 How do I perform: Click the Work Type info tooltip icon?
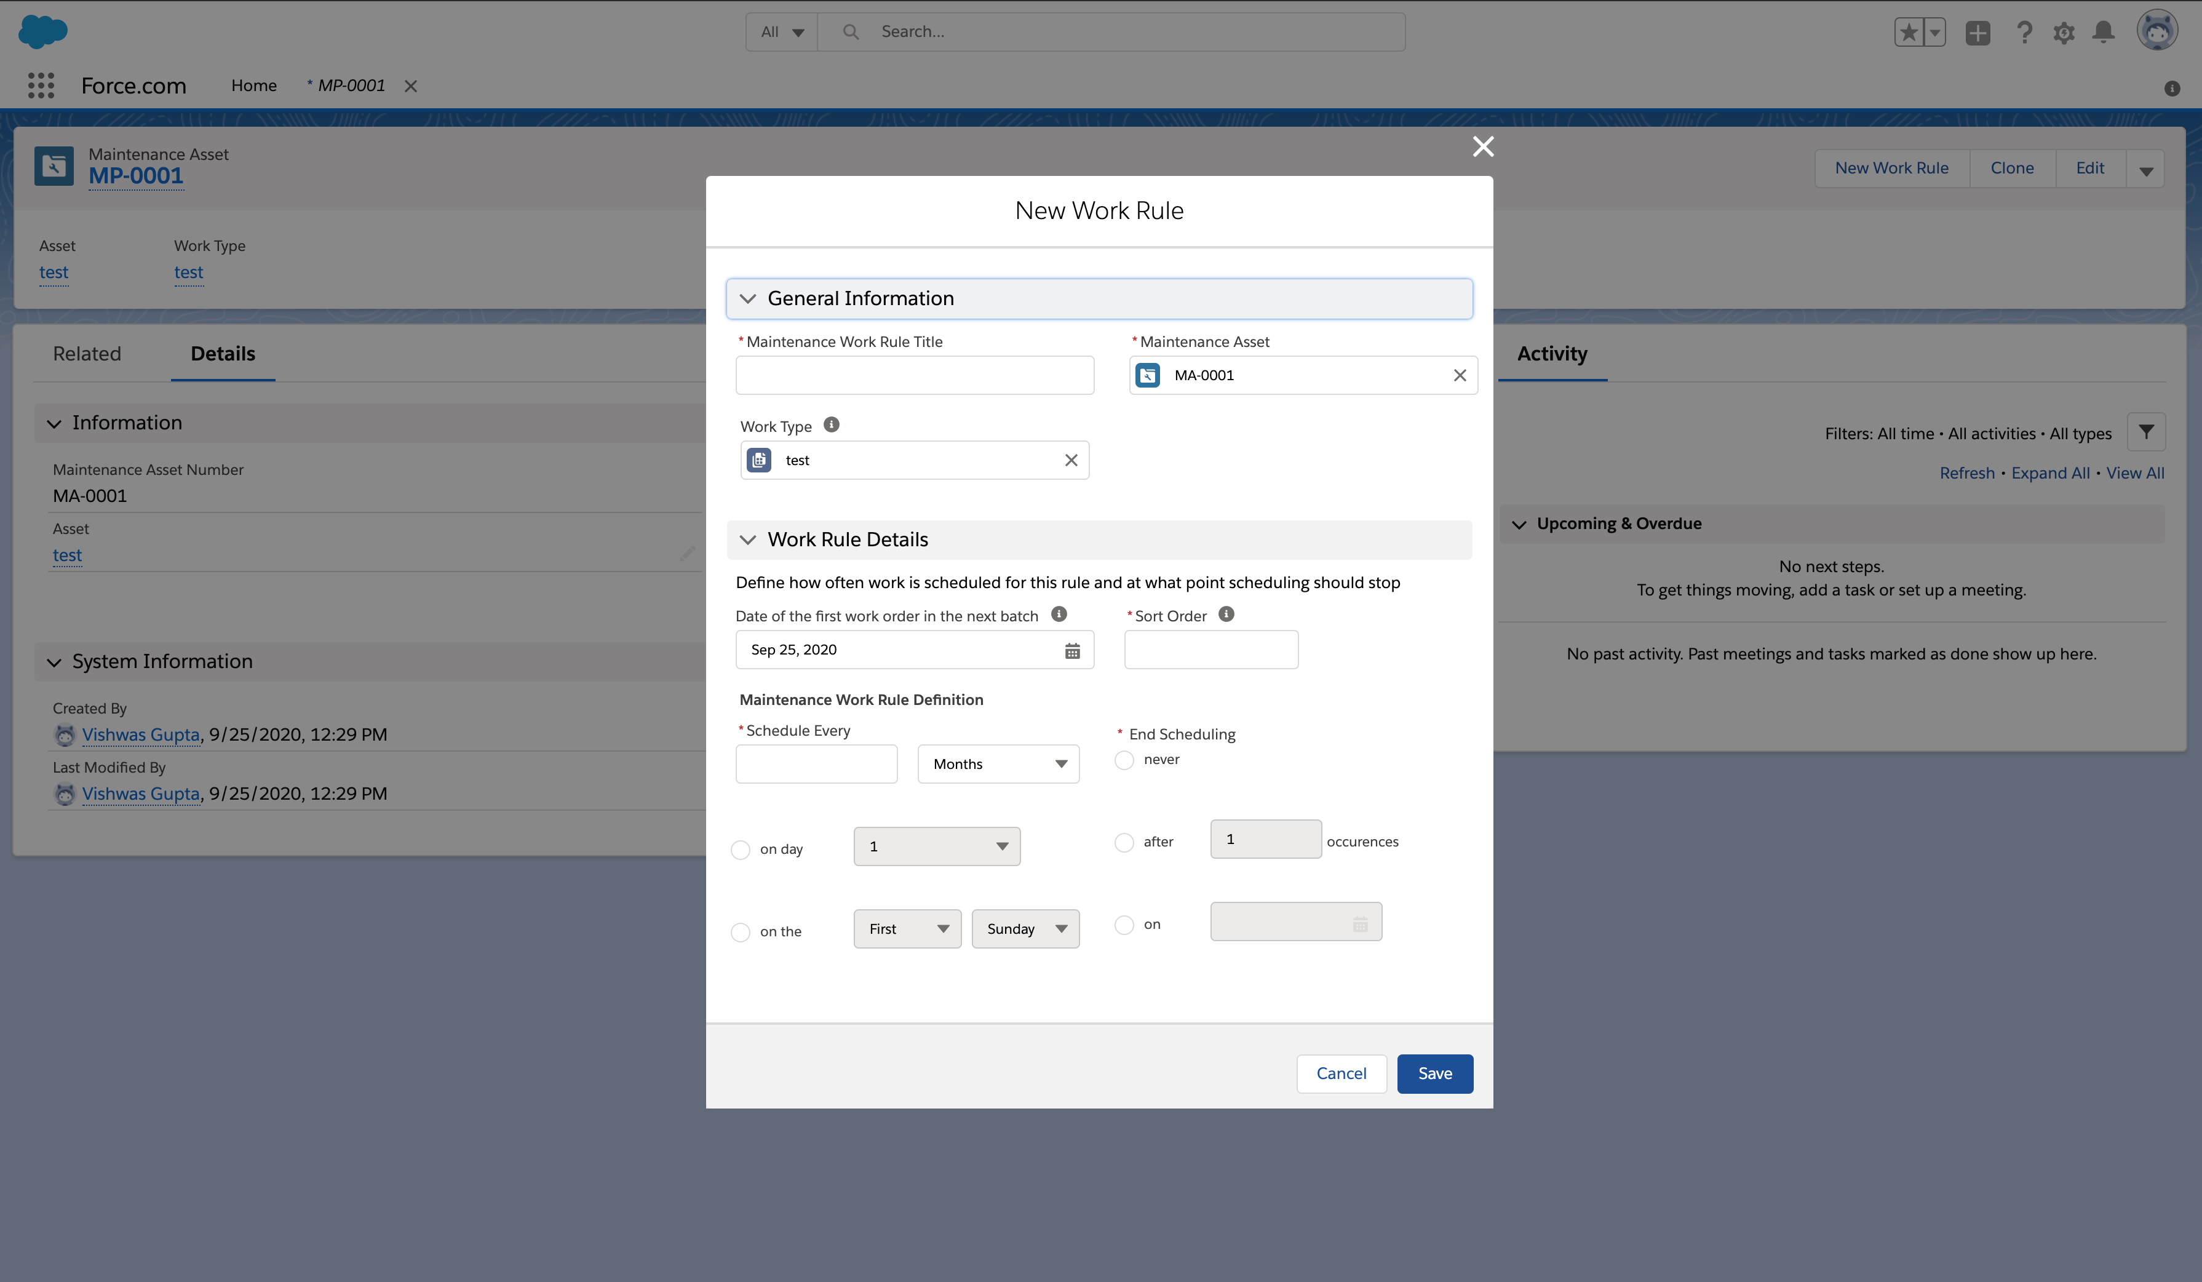[831, 424]
